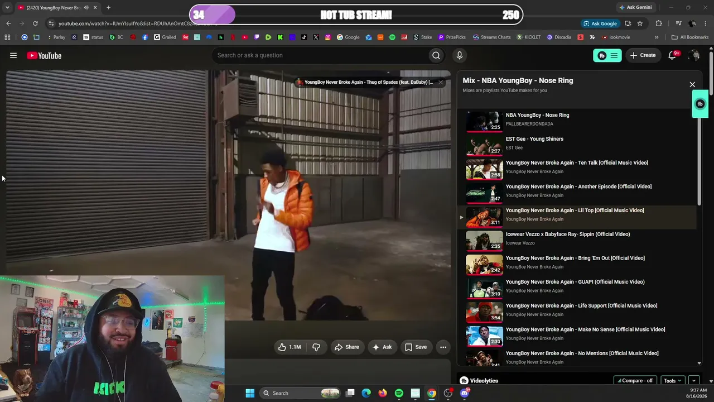Open the YouTube guide hamburger menu
714x402 pixels.
(13, 55)
